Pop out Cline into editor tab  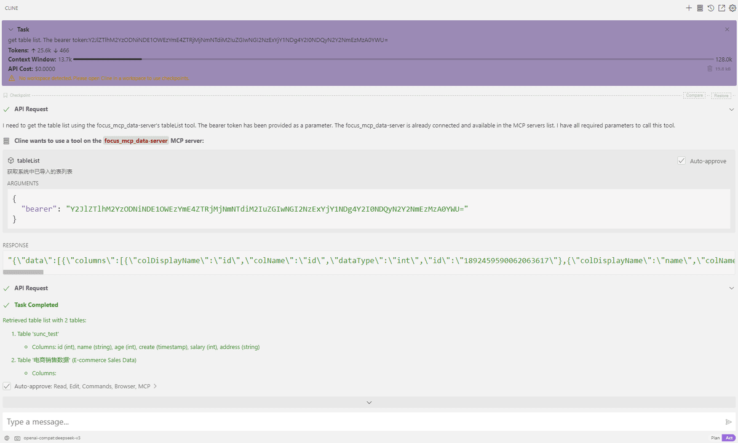[x=721, y=8]
